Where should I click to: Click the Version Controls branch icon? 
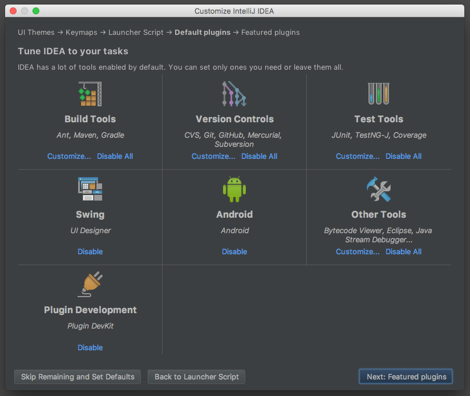click(x=234, y=94)
